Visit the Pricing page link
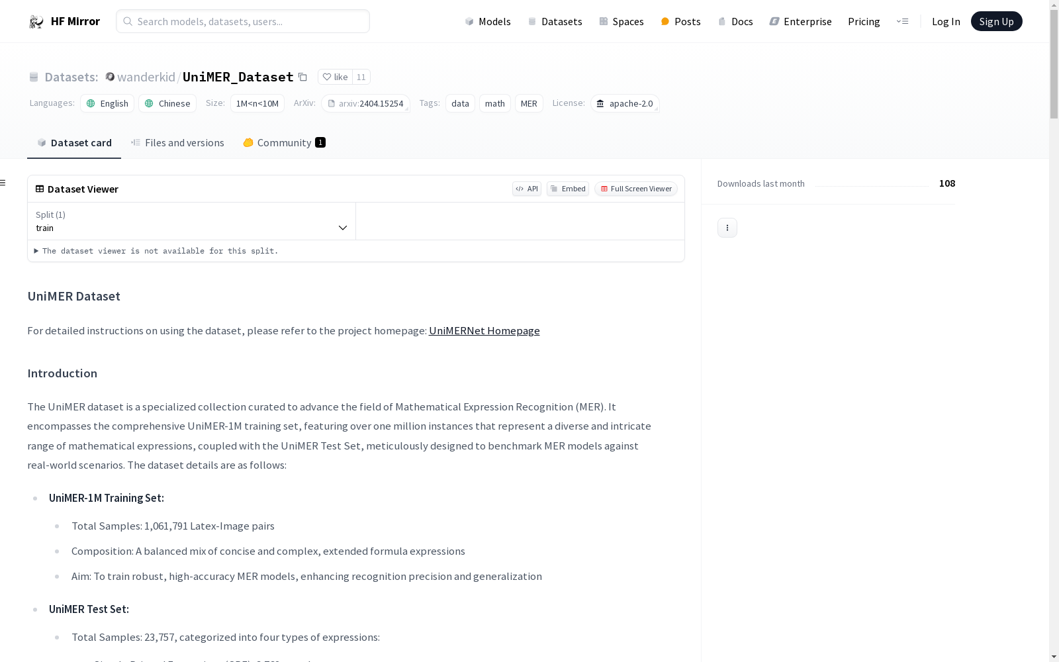This screenshot has height=662, width=1059. click(x=864, y=22)
